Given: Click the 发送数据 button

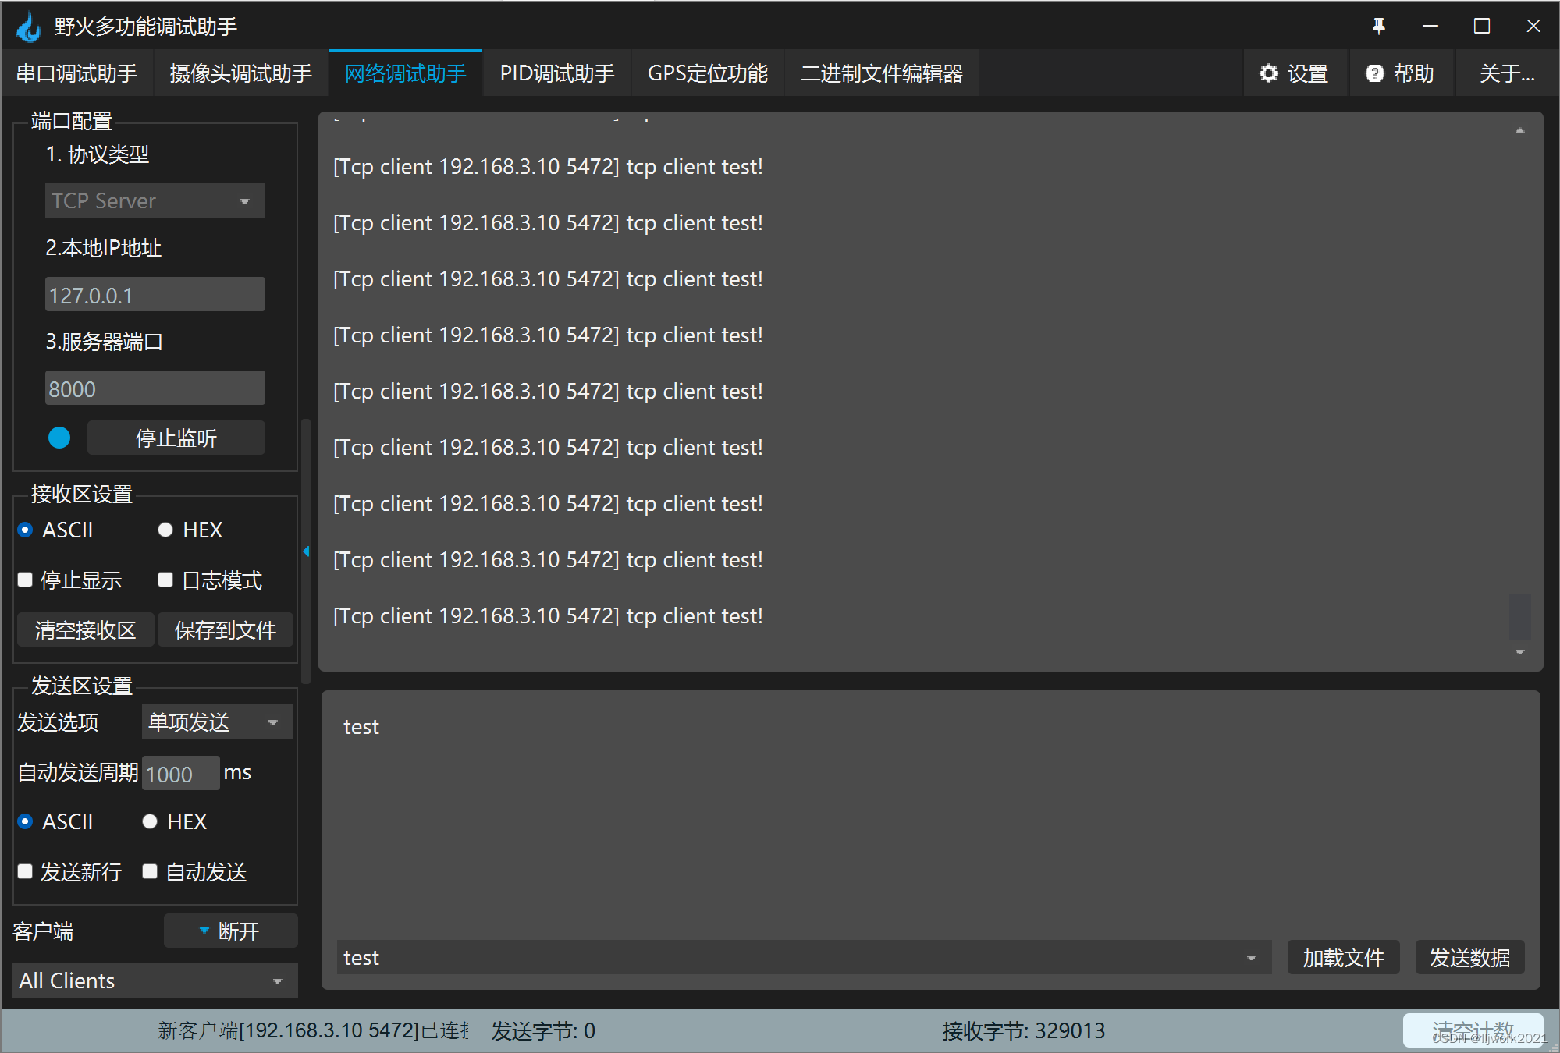Looking at the screenshot, I should pos(1470,958).
